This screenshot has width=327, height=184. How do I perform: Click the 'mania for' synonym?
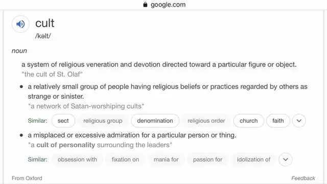point(166,159)
